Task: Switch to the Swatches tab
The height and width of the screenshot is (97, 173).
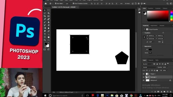Action: pyautogui.click(x=151, y=8)
